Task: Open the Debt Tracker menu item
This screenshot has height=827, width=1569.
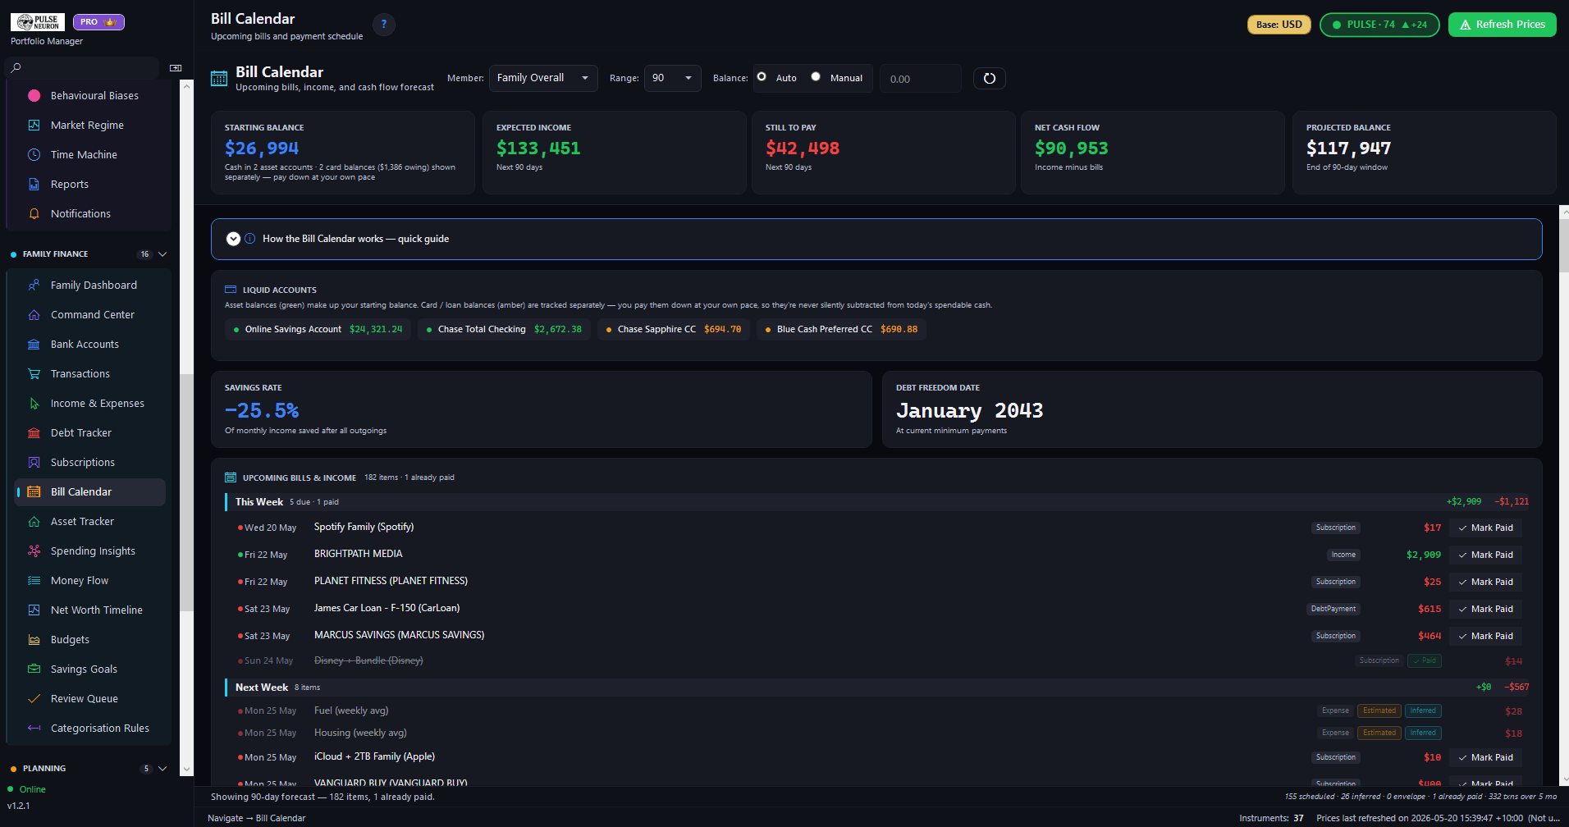Action: click(x=90, y=432)
